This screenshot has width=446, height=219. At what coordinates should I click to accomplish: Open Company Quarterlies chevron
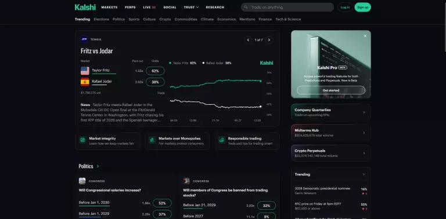[x=364, y=112]
